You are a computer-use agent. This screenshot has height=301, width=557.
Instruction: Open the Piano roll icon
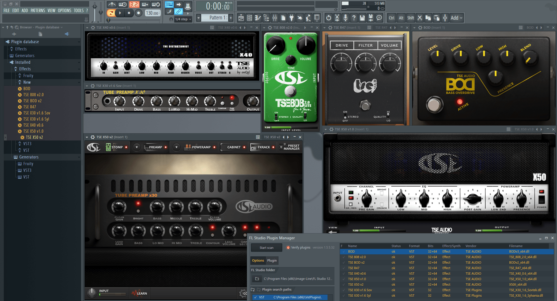pyautogui.click(x=258, y=18)
